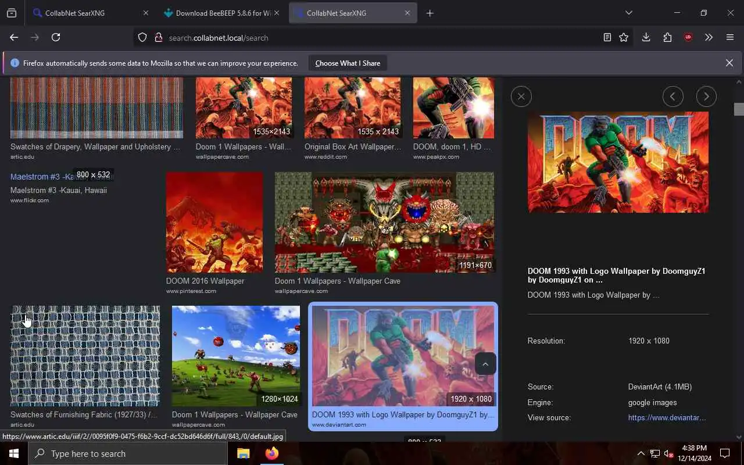
Task: Go back to previous page
Action: [x=14, y=37]
